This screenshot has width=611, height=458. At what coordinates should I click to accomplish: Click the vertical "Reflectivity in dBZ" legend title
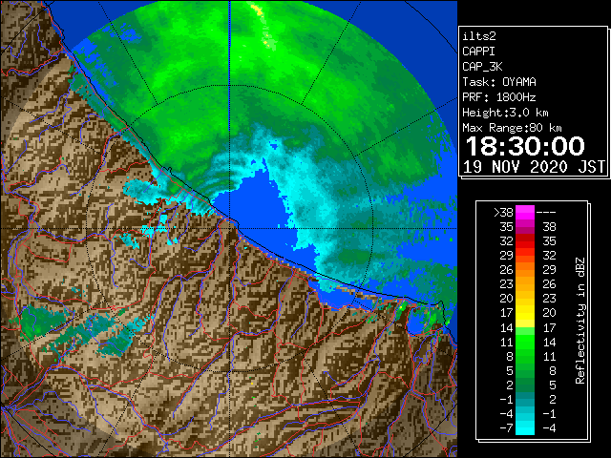click(x=579, y=321)
